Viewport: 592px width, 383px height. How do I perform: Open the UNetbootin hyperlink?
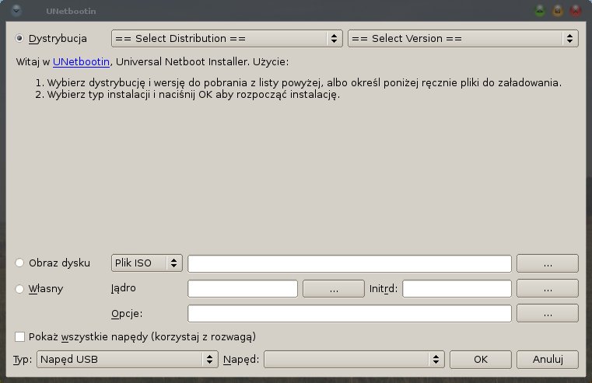click(x=81, y=62)
